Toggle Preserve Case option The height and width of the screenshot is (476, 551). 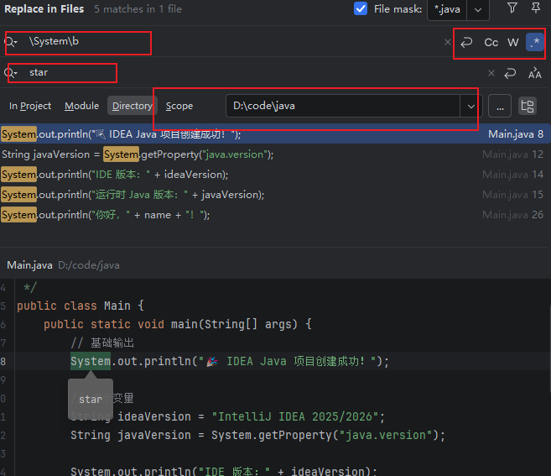[x=534, y=73]
